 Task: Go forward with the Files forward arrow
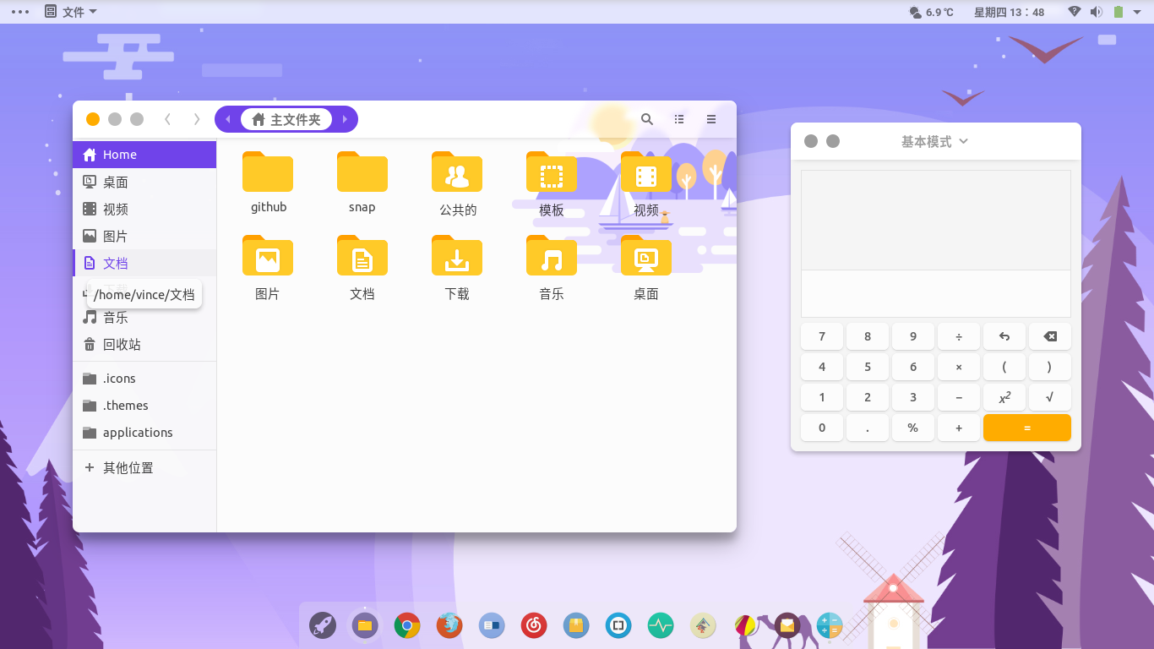(x=197, y=119)
